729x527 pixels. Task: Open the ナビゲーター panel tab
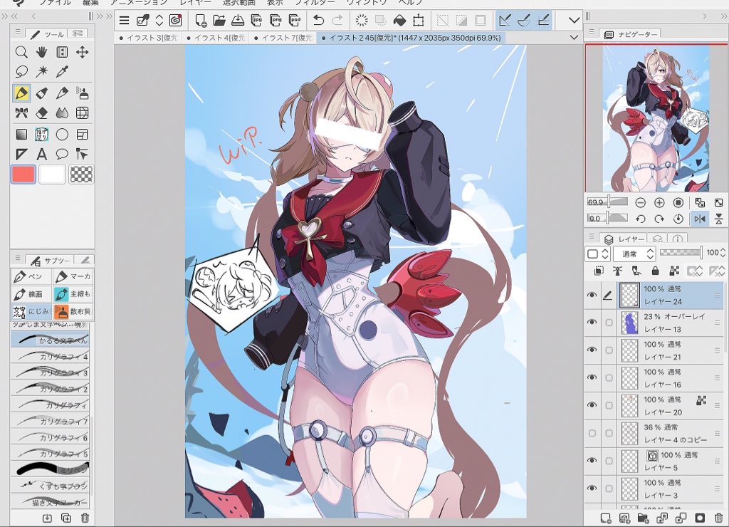tap(631, 34)
